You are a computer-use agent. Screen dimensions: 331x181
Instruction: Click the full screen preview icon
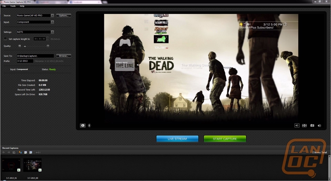304,126
